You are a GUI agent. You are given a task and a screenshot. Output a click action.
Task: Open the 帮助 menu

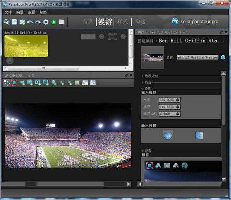(x=43, y=12)
